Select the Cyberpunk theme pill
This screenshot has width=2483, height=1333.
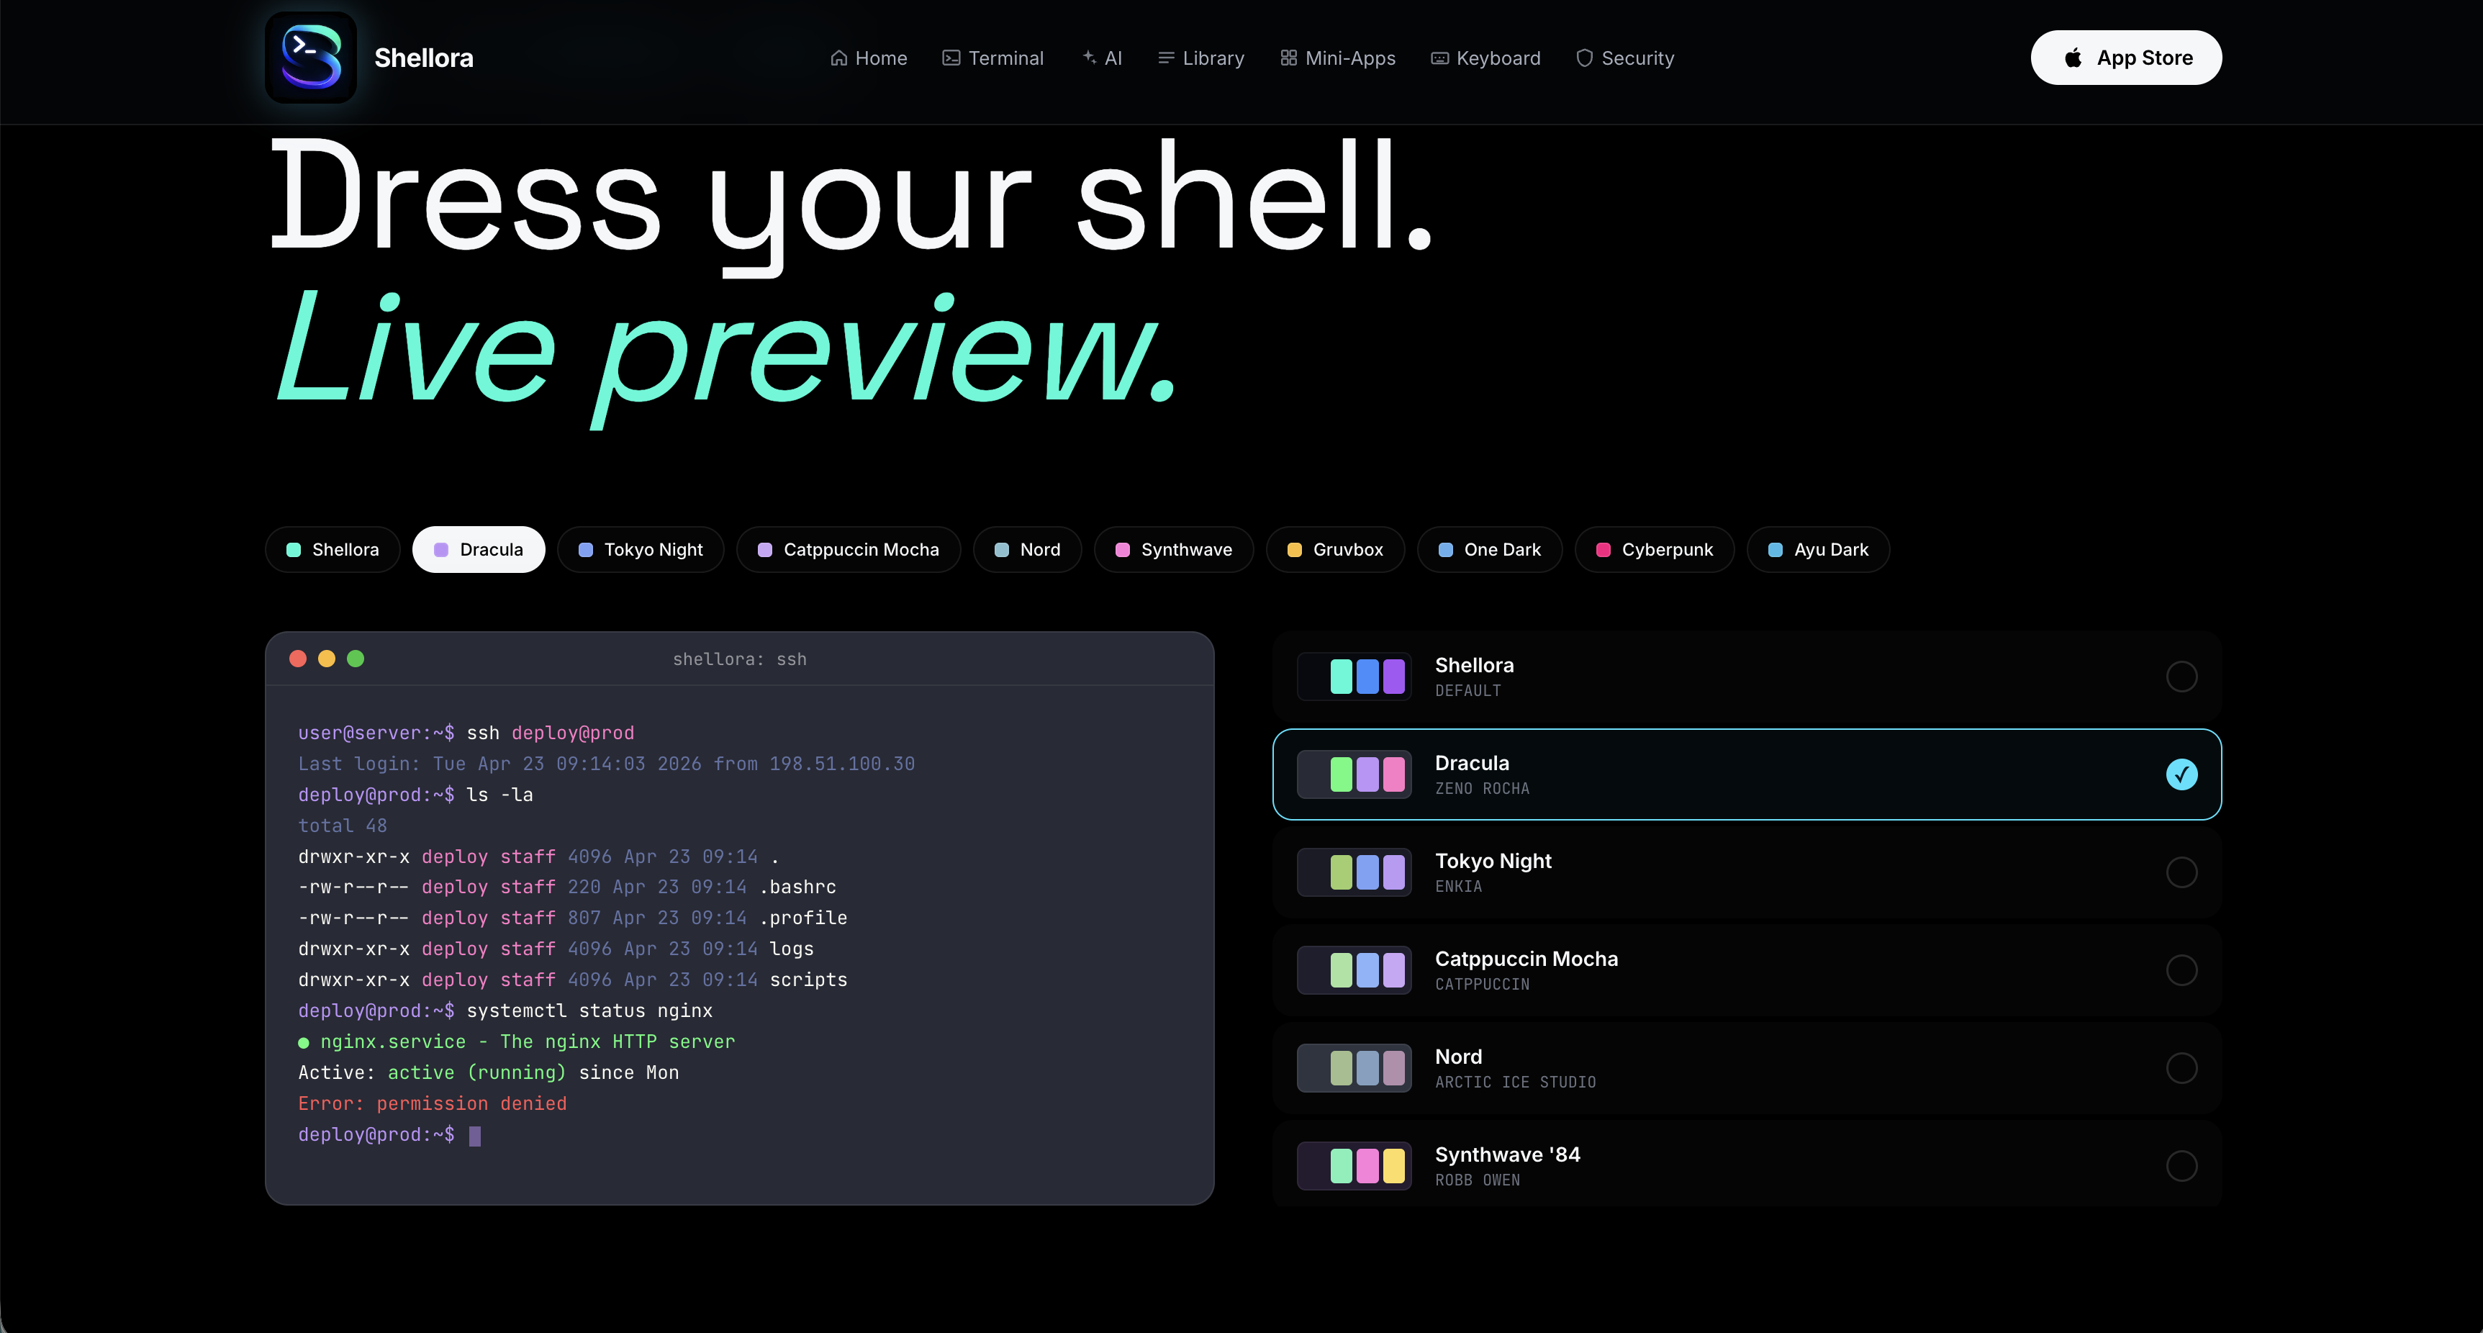tap(1654, 549)
